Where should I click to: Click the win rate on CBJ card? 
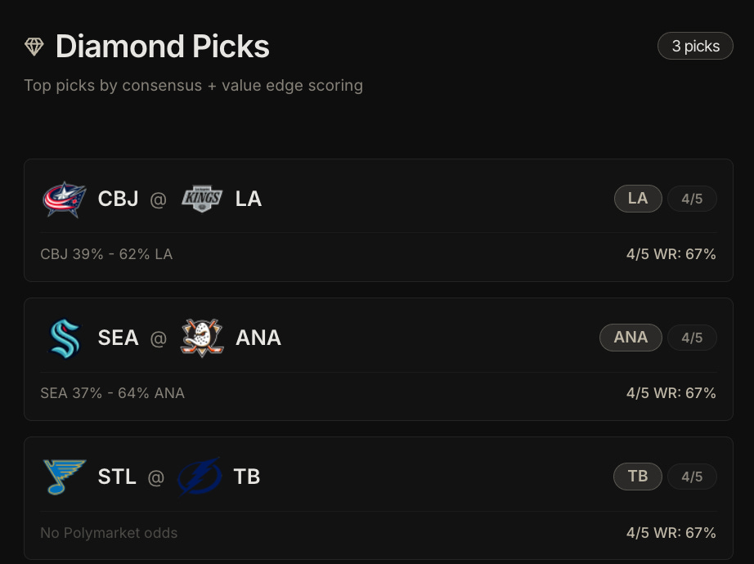(x=671, y=254)
